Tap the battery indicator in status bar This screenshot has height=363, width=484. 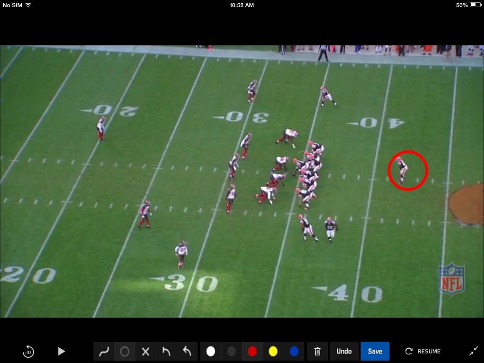pos(475,5)
